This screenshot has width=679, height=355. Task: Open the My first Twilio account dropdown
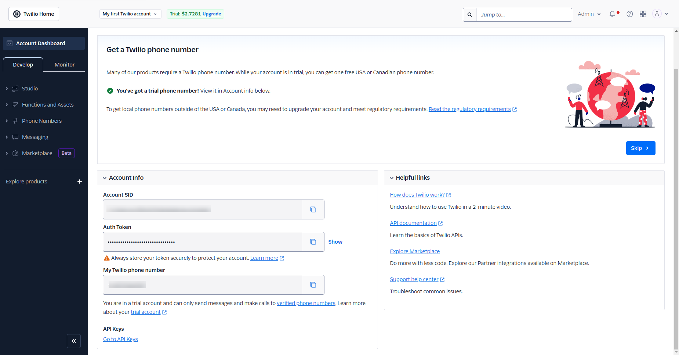point(130,14)
